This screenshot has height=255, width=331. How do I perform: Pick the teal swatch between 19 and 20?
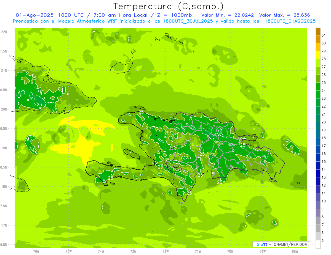318,126
